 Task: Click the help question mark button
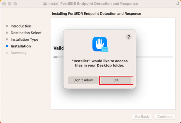pos(128,37)
